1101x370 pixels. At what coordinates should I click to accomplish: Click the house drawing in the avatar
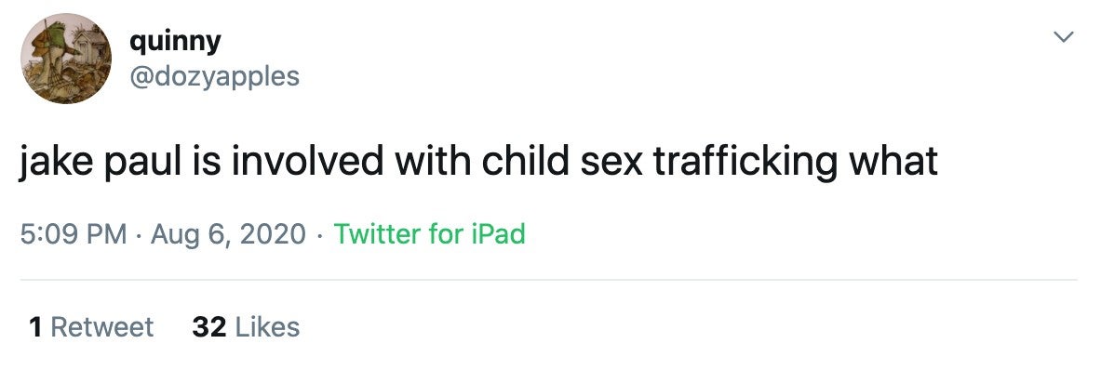click(x=91, y=46)
